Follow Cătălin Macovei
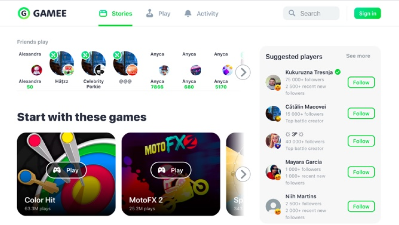The width and height of the screenshot is (399, 225). [361, 113]
